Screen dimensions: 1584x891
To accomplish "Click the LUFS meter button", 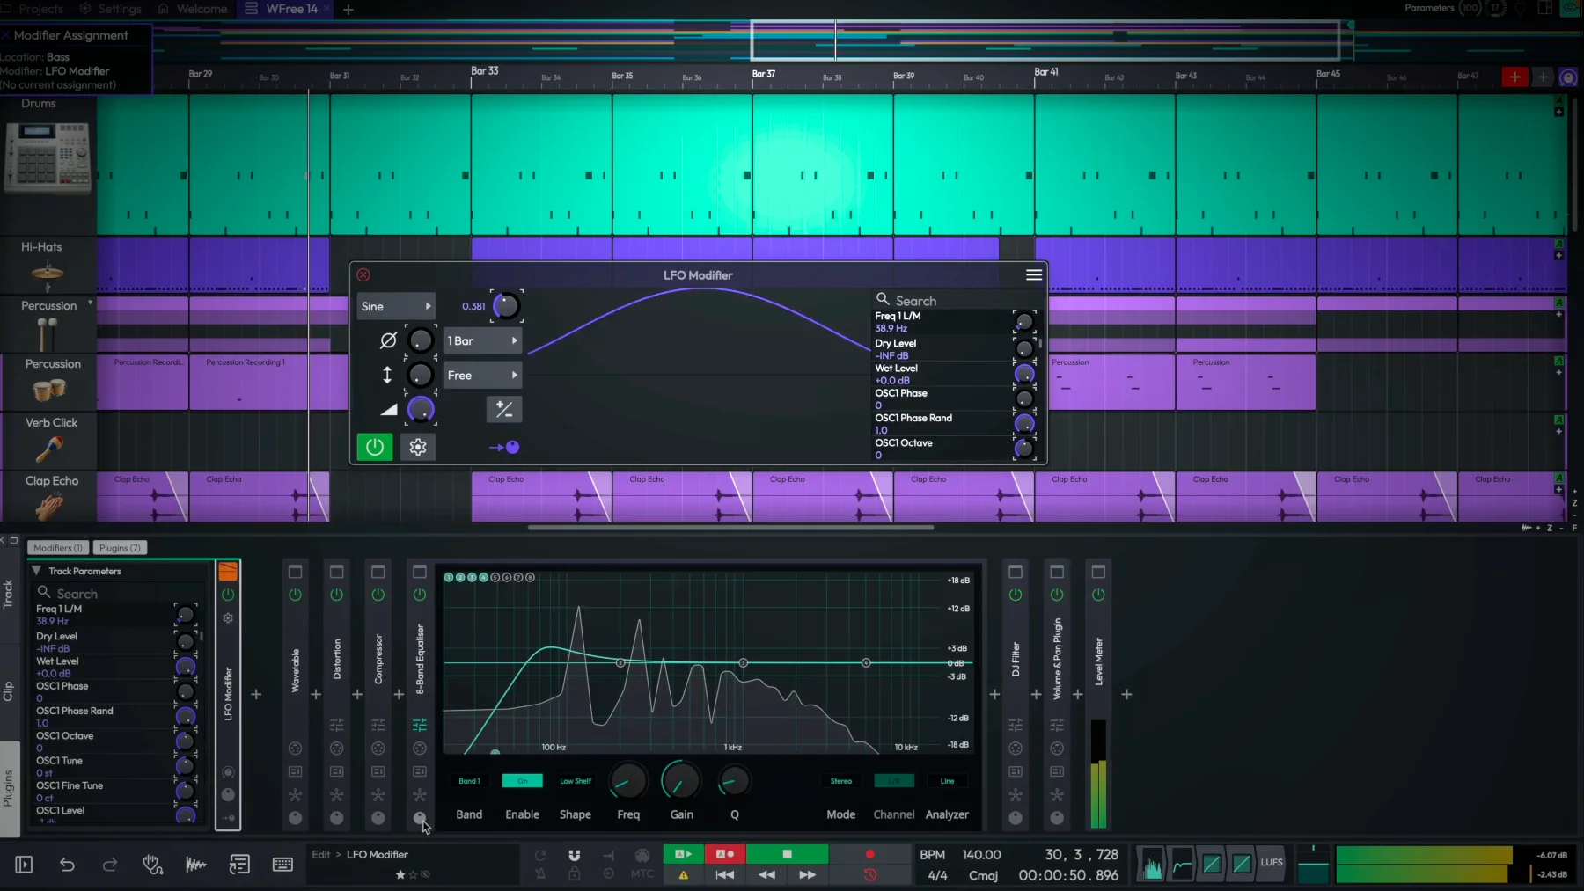I will tap(1272, 863).
